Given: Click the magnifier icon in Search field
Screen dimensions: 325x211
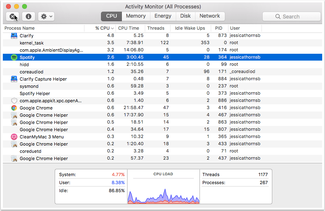Looking at the screenshot, I should coord(278,16).
